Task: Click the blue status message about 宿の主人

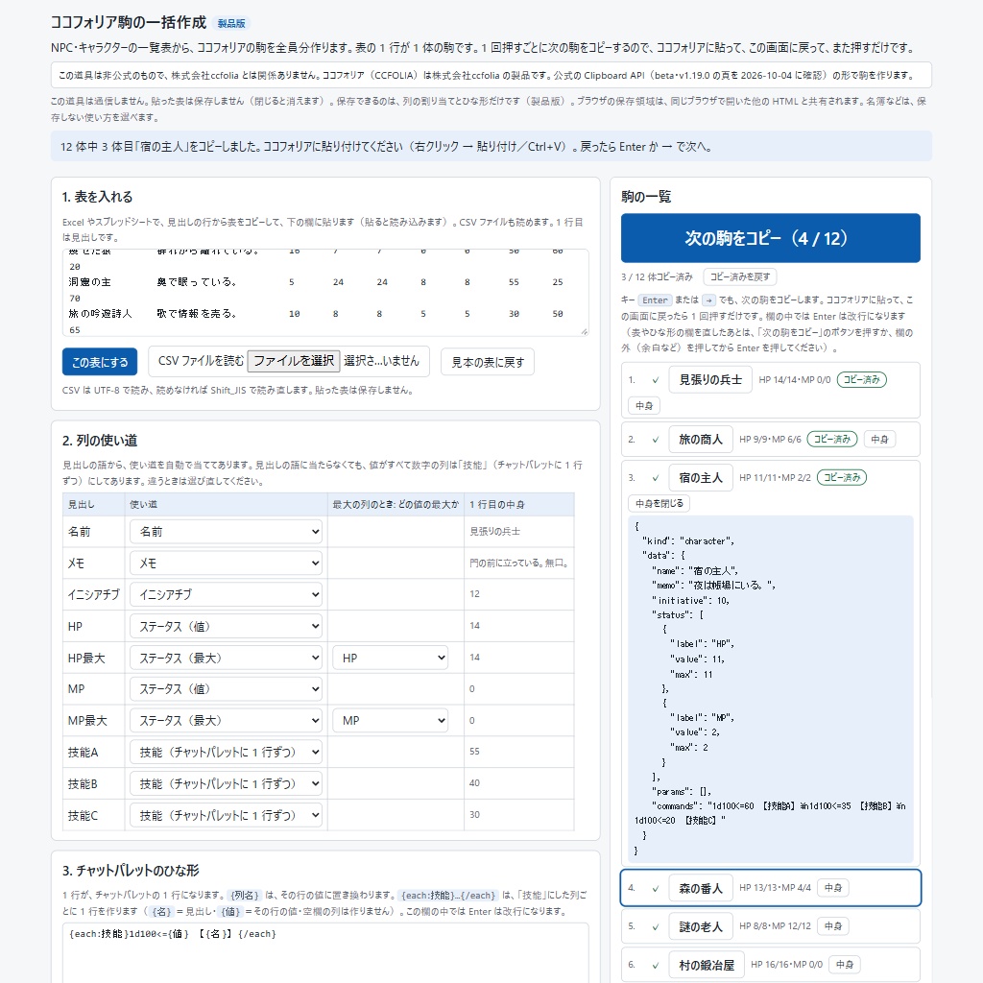Action: click(x=491, y=146)
